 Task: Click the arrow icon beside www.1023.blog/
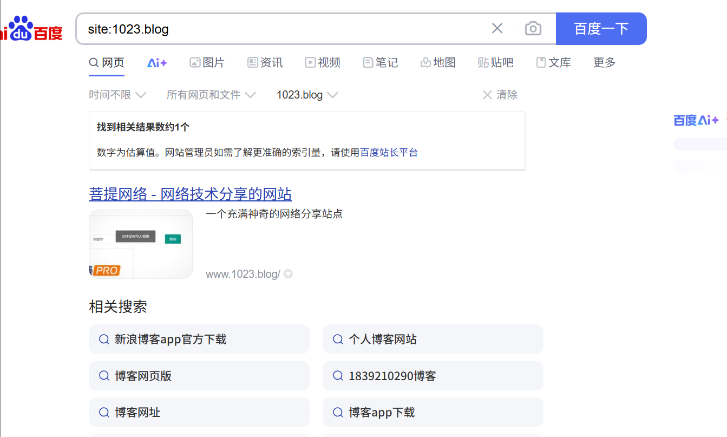(x=289, y=274)
